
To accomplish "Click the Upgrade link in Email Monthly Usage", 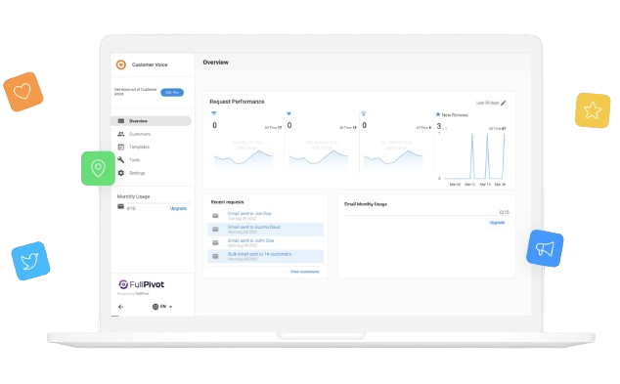I will (497, 223).
